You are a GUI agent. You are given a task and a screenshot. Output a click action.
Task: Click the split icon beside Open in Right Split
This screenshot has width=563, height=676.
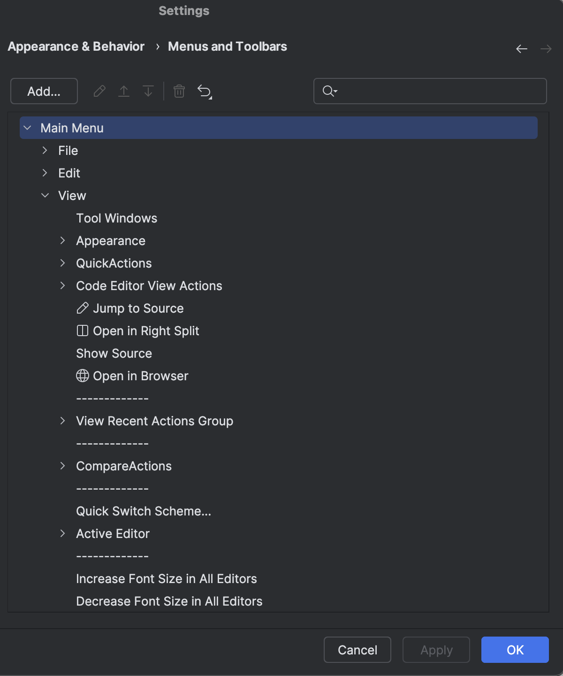click(82, 330)
